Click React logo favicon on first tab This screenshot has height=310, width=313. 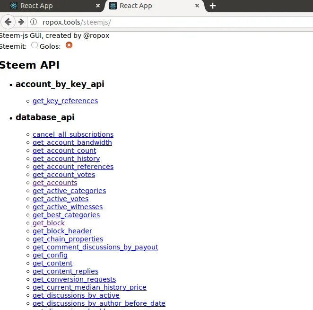(x=14, y=6)
